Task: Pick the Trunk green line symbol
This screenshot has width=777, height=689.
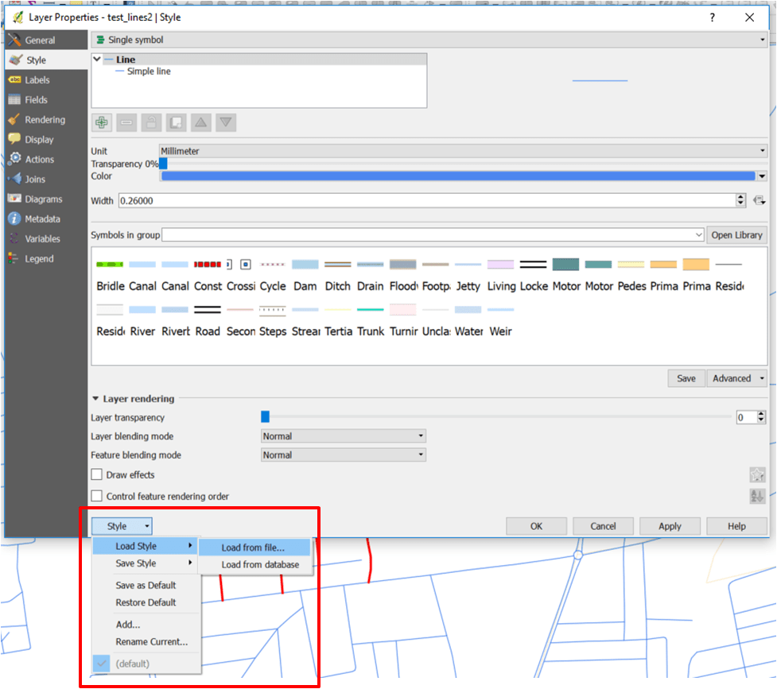Action: coord(370,319)
